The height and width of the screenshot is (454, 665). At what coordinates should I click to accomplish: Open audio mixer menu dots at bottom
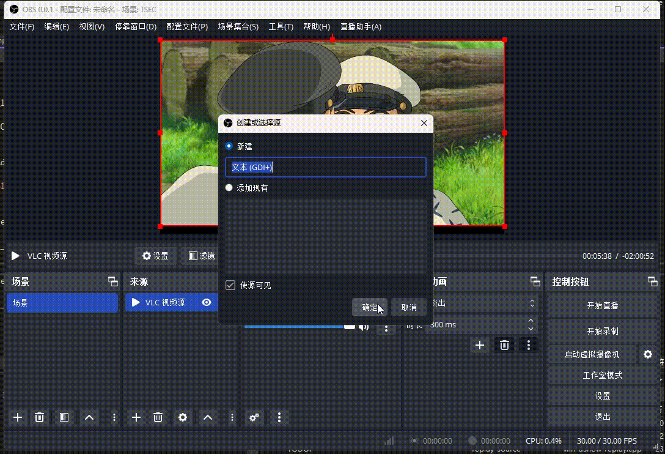click(x=279, y=417)
